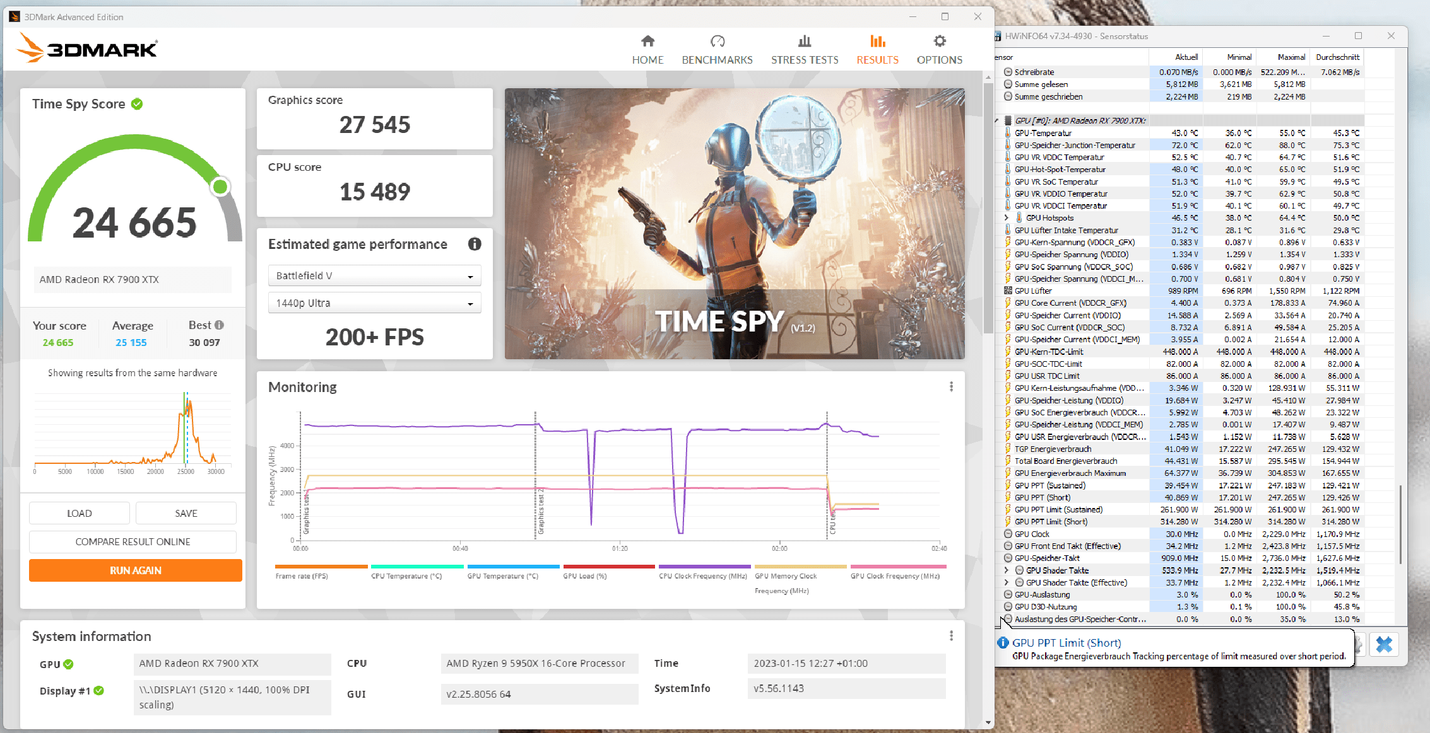Select the GPU PPT Limit (Short) row

(1180, 521)
